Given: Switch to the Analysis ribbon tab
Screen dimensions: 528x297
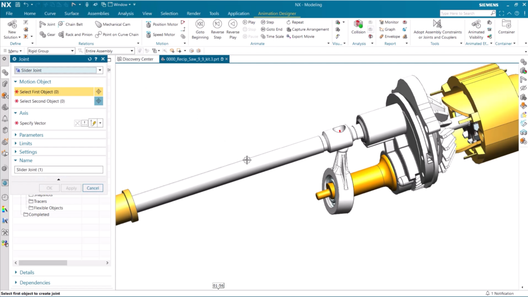Looking at the screenshot, I should click(x=126, y=13).
